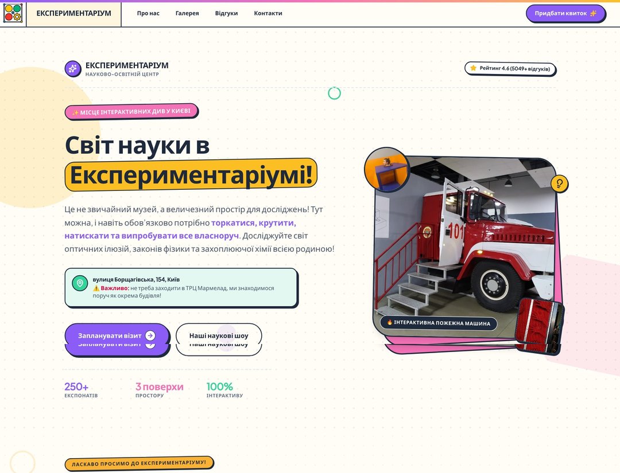Click the 3 поверхи простору statistic
The width and height of the screenshot is (620, 473).
point(160,390)
